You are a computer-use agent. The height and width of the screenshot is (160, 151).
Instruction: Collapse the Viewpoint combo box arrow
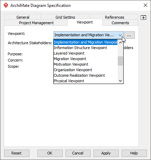[x=120, y=35]
